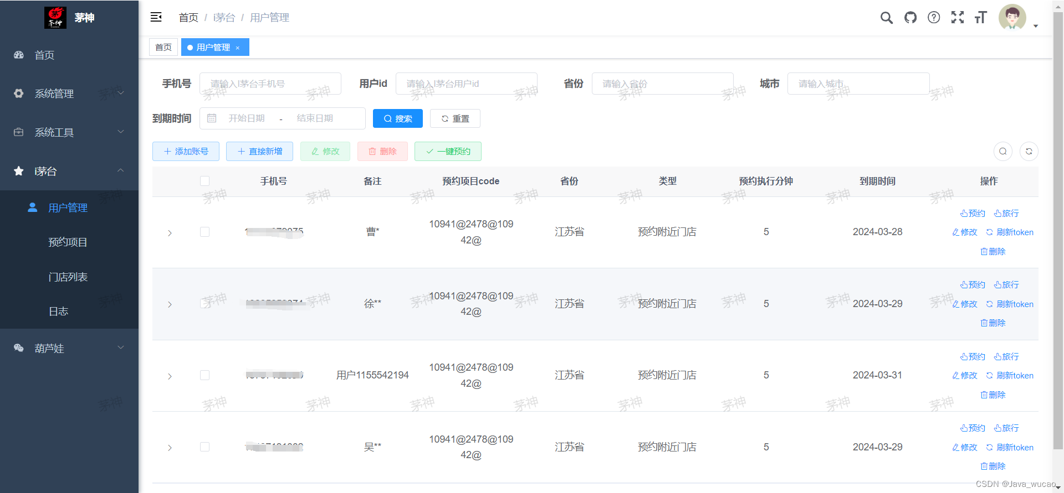Click 删除 for the 用户1155542194 row
The height and width of the screenshot is (493, 1064).
click(x=993, y=395)
